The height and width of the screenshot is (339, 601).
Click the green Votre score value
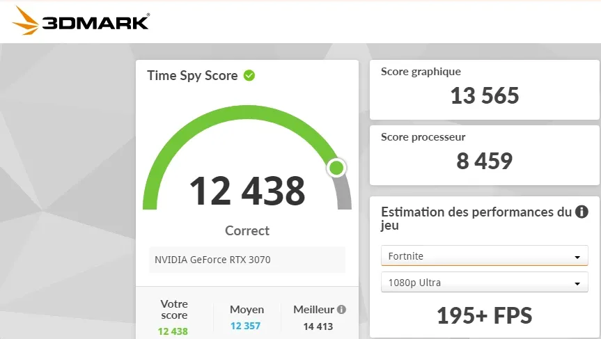[x=173, y=331]
